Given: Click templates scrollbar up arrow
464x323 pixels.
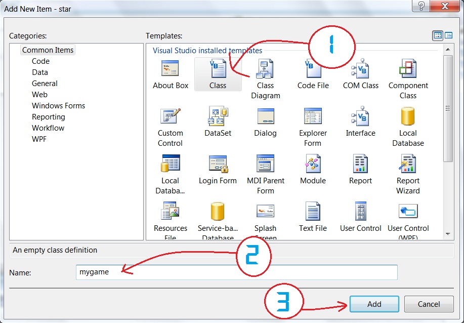Looking at the screenshot, I should coord(448,50).
